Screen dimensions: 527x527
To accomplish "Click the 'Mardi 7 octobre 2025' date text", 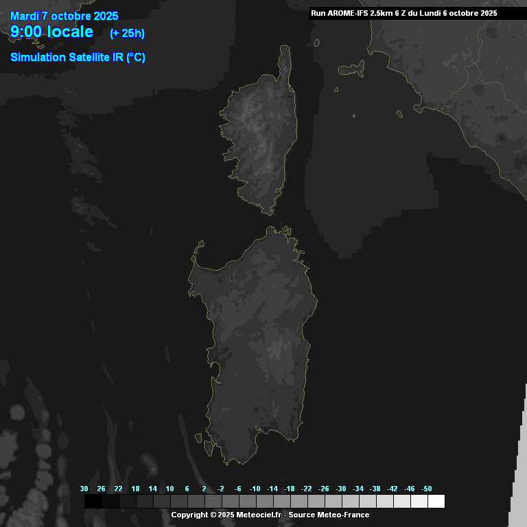I will 65,16.
